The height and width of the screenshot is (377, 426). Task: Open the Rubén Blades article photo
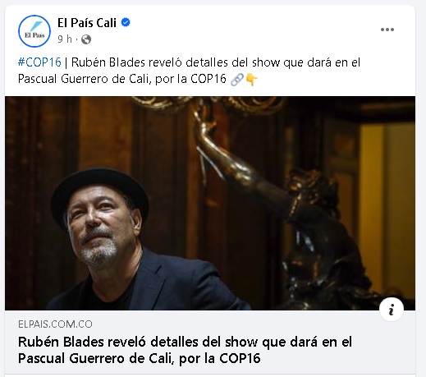point(210,203)
